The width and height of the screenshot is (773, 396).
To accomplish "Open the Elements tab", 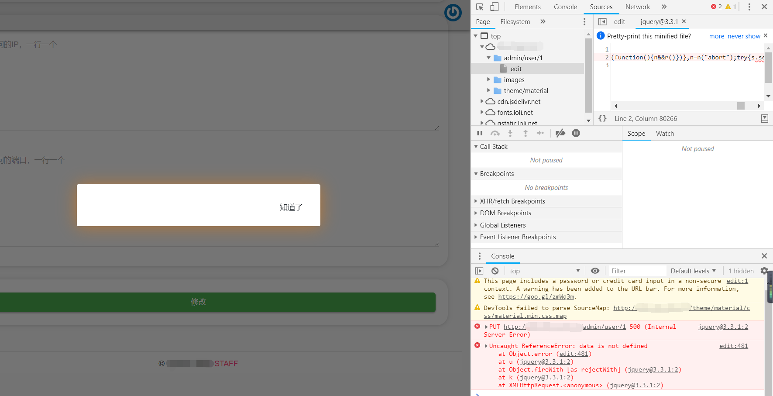I will tap(528, 7).
